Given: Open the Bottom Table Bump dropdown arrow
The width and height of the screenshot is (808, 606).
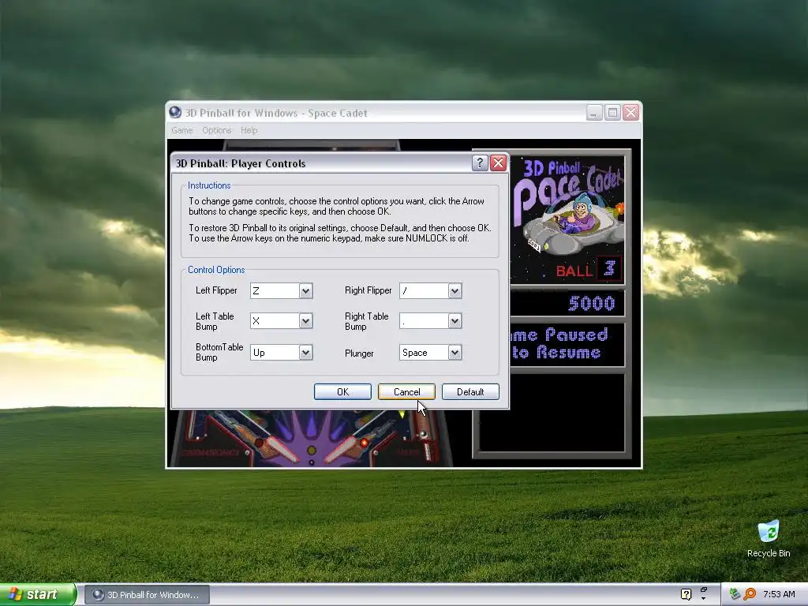Looking at the screenshot, I should 305,353.
